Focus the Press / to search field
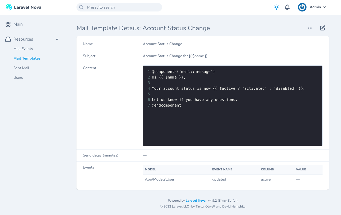Viewport: 341px width, 215px height. click(x=119, y=7)
